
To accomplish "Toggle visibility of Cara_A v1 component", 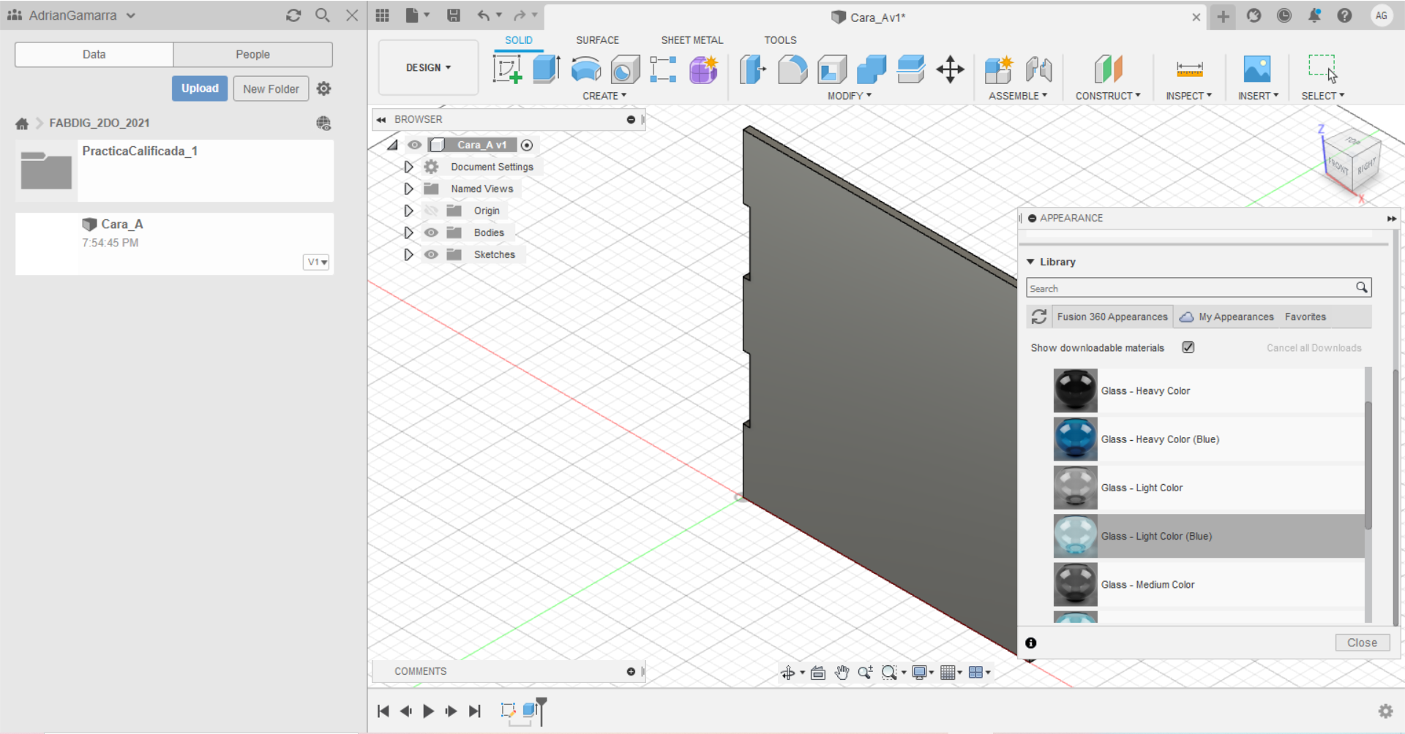I will click(x=414, y=145).
